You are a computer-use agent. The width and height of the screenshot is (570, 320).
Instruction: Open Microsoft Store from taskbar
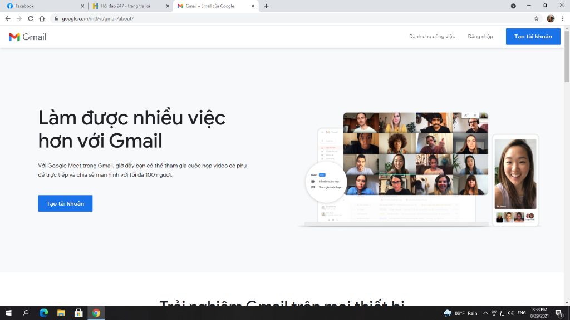point(78,313)
